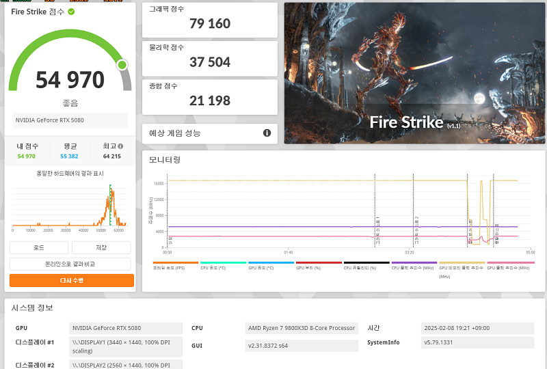Click the green knob on the score gauge
Image resolution: width=547 pixels, height=369 pixels.
(x=122, y=65)
